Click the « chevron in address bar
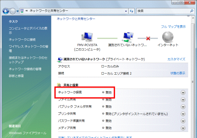Viewport: 197px width, 138px height. 26,11
